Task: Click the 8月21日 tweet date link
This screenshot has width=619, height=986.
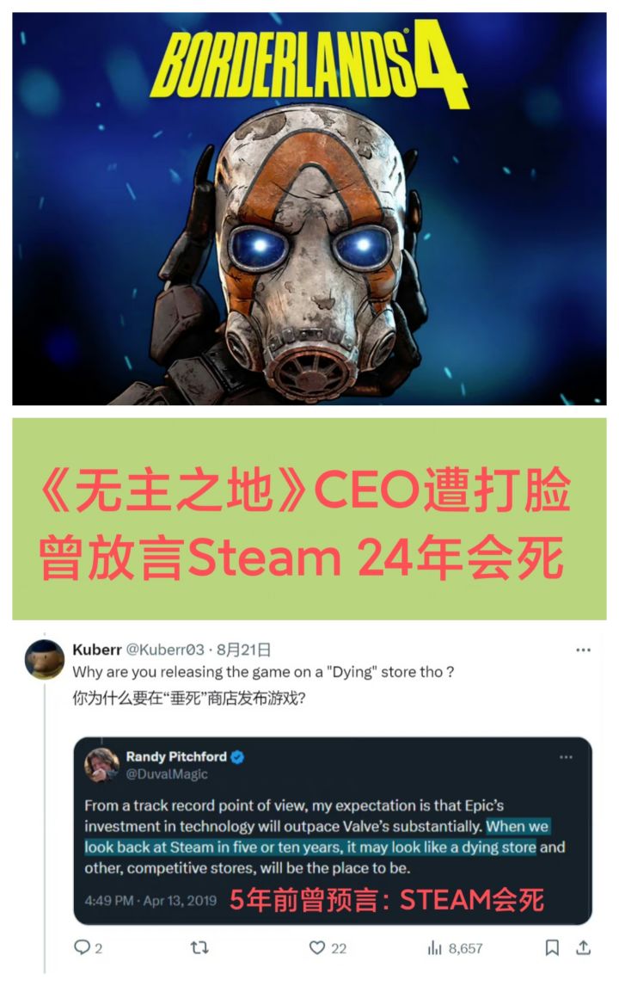Action: [x=244, y=650]
